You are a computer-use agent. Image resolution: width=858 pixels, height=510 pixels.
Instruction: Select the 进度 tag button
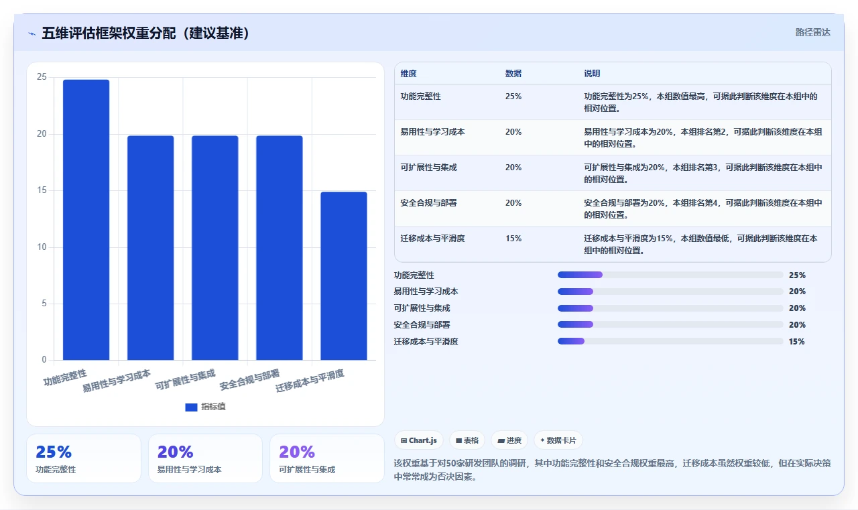509,440
